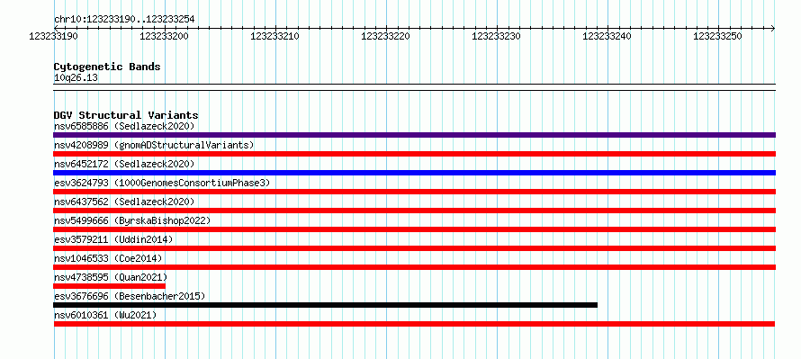Select the red bar under esv3624793

[x=414, y=192]
